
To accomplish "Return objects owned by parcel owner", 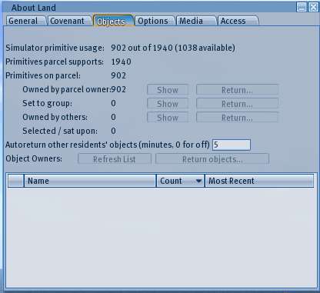I will [237, 90].
